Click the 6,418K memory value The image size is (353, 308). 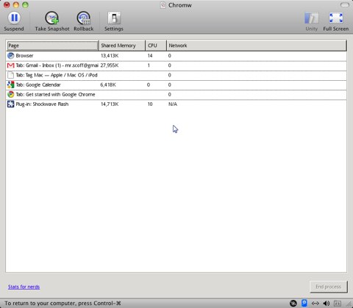(108, 85)
